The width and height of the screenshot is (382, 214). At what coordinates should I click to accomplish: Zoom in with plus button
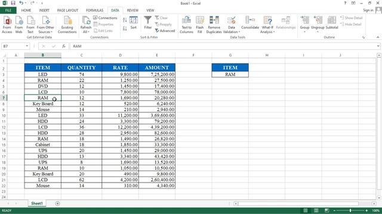click(366, 210)
